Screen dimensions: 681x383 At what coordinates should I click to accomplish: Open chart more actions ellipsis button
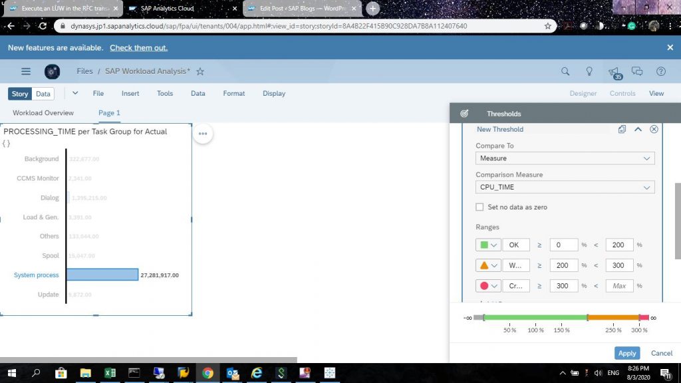point(203,134)
